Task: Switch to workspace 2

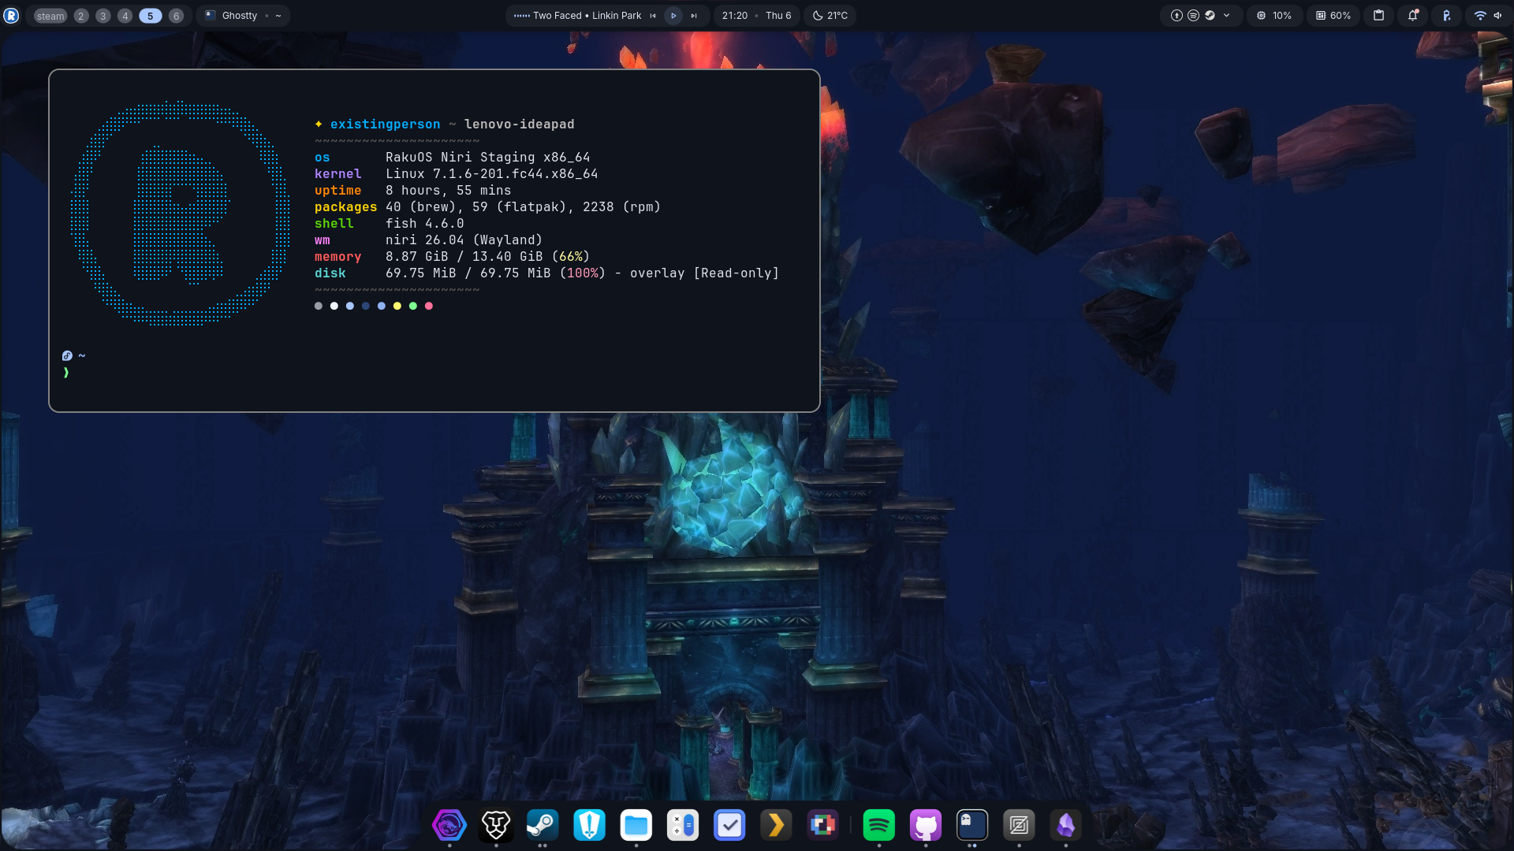Action: coord(81,16)
